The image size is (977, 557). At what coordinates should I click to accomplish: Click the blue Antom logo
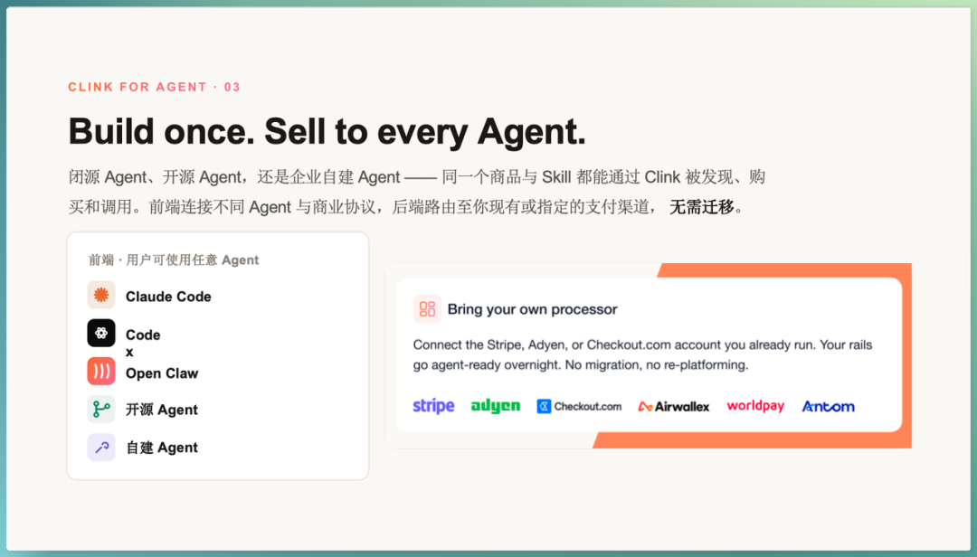click(x=828, y=406)
